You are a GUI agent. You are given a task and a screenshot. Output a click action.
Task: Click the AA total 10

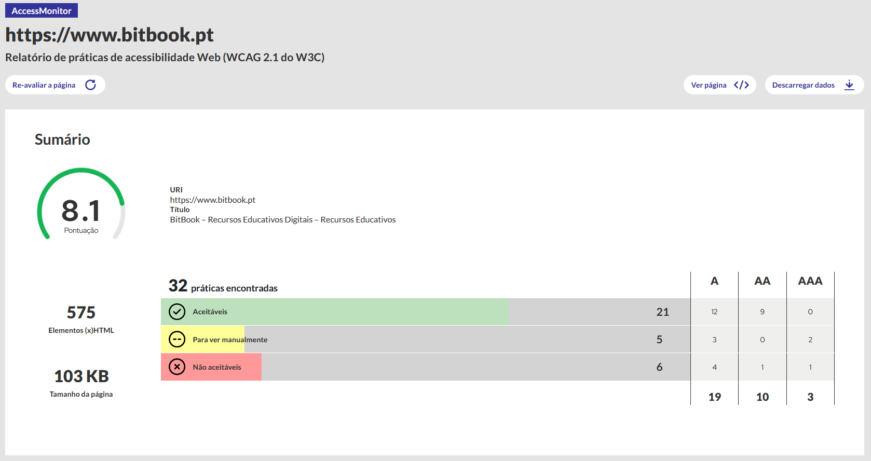coord(763,397)
